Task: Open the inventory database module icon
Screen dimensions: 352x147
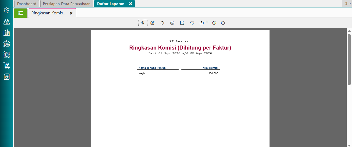Action: coord(7,55)
